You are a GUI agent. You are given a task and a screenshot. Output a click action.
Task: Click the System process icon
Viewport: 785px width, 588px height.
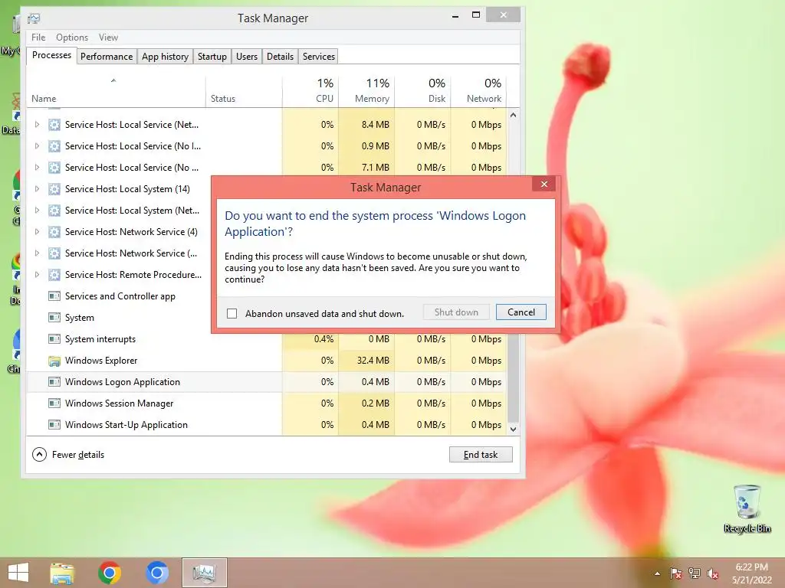click(54, 318)
